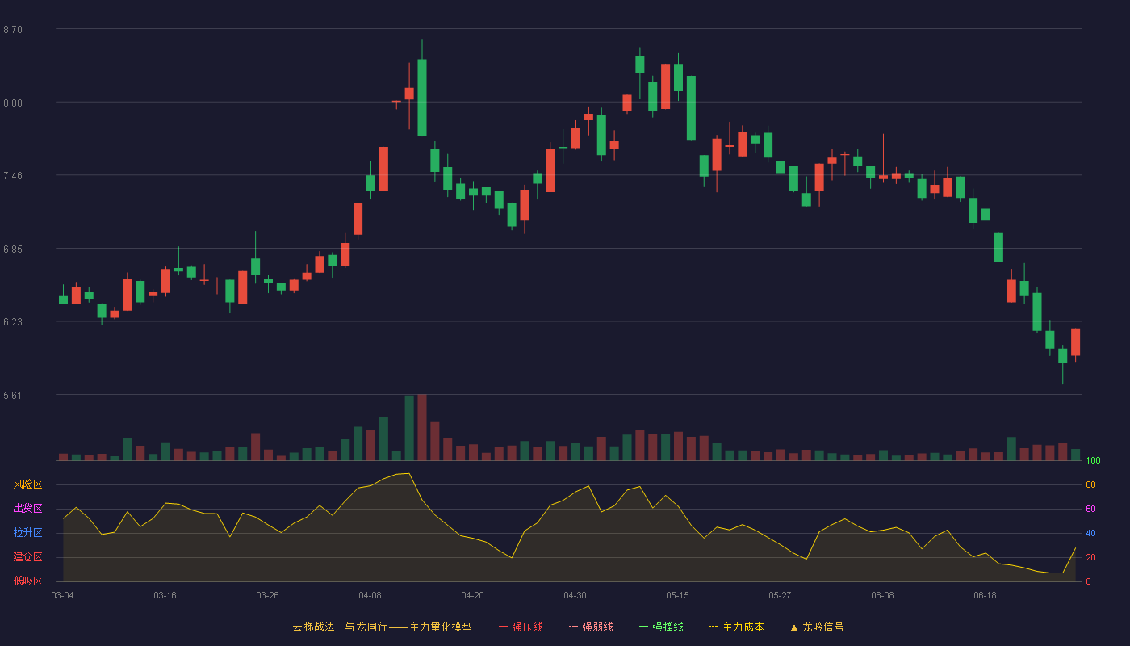Click the 出货区 zone label
1130x646 pixels.
point(27,509)
